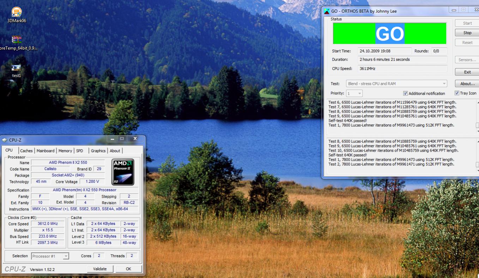Click the Technology 45 nm value
Screen dimensions: 479x278
41,182
